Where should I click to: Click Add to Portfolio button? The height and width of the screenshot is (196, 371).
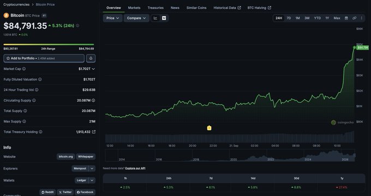[44, 58]
